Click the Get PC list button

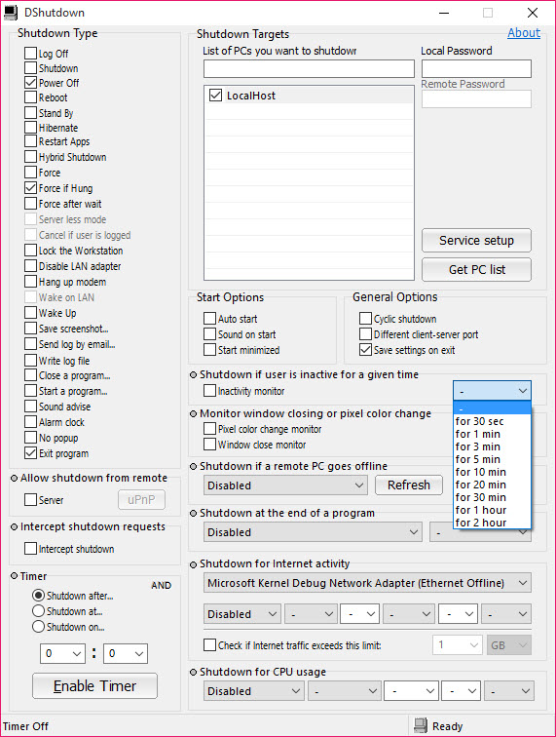click(476, 269)
